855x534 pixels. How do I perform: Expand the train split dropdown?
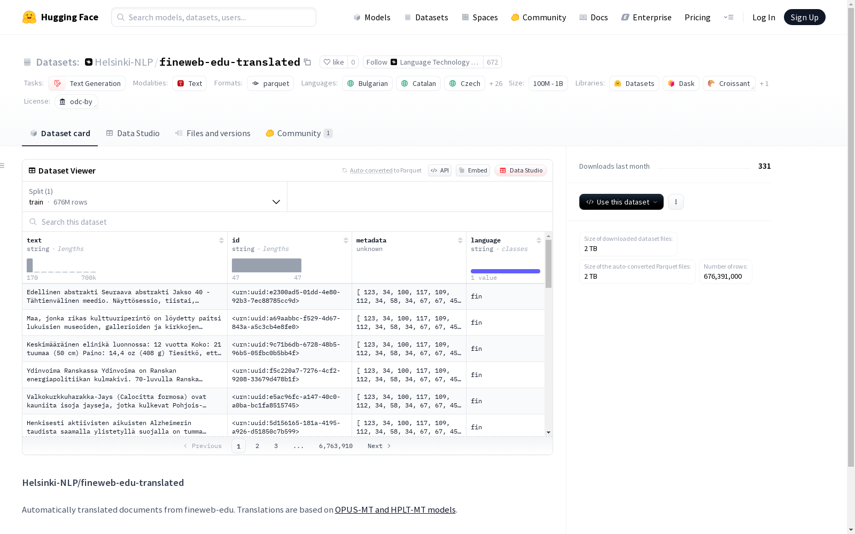coord(154,197)
